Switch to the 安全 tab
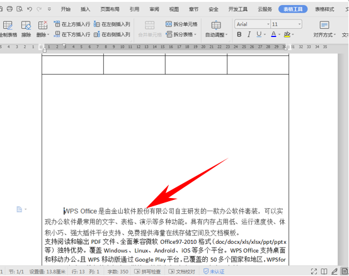This screenshot has width=349, height=276. [213, 9]
